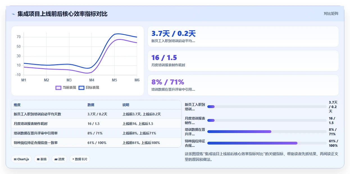Select the 特种岗位持证合规信息一致率 table row
Viewport: 350px width, 174px height.
[96, 143]
